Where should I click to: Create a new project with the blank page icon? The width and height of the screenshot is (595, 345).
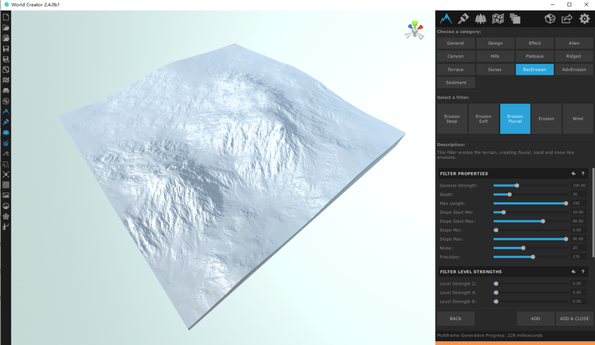coord(6,17)
